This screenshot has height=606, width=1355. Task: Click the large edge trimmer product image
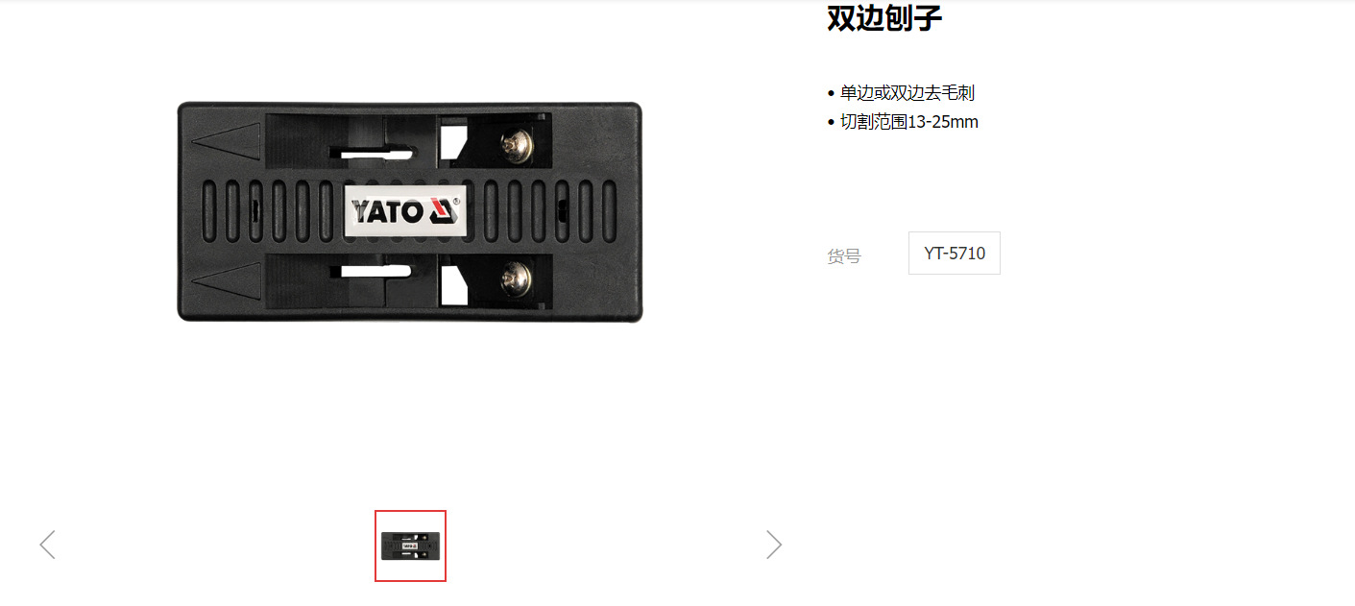410,211
